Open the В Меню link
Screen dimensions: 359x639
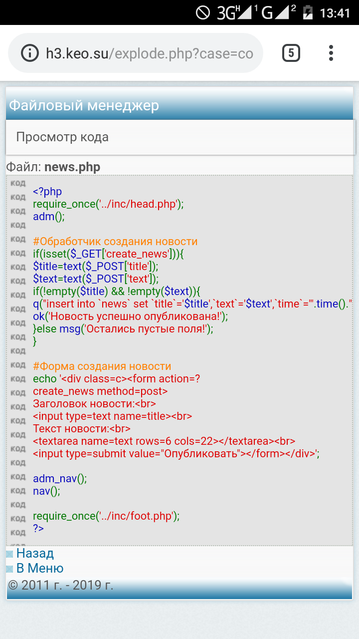tap(40, 568)
